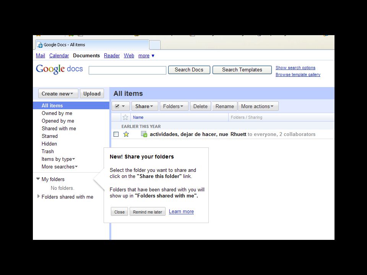Viewport: 367px width, 275px height.
Task: Click the Folders / Sharing column header
Action: click(247, 117)
